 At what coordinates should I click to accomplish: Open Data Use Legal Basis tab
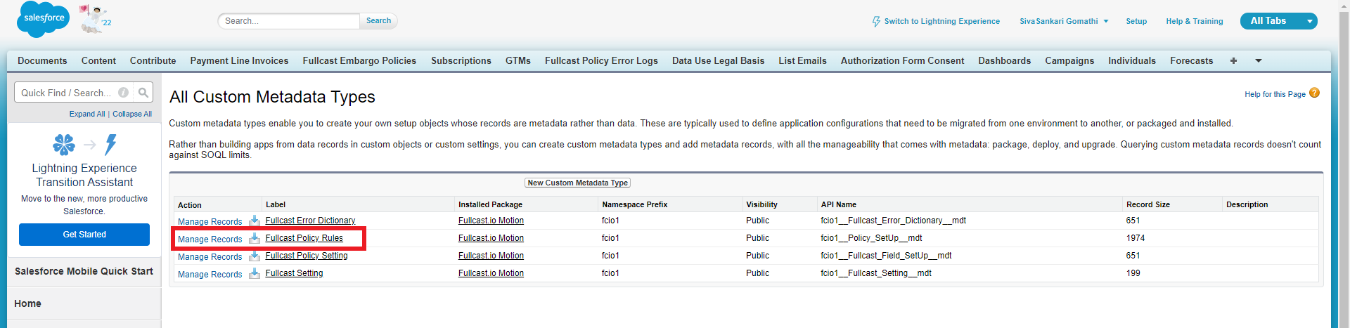[x=718, y=60]
